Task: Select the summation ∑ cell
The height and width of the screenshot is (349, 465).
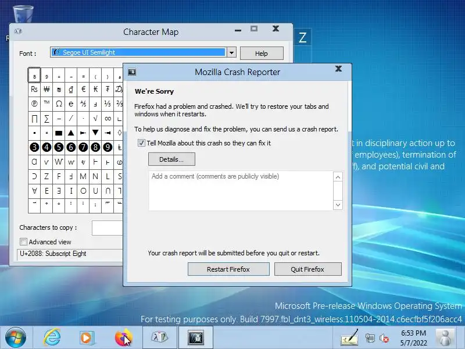Action: (x=46, y=119)
